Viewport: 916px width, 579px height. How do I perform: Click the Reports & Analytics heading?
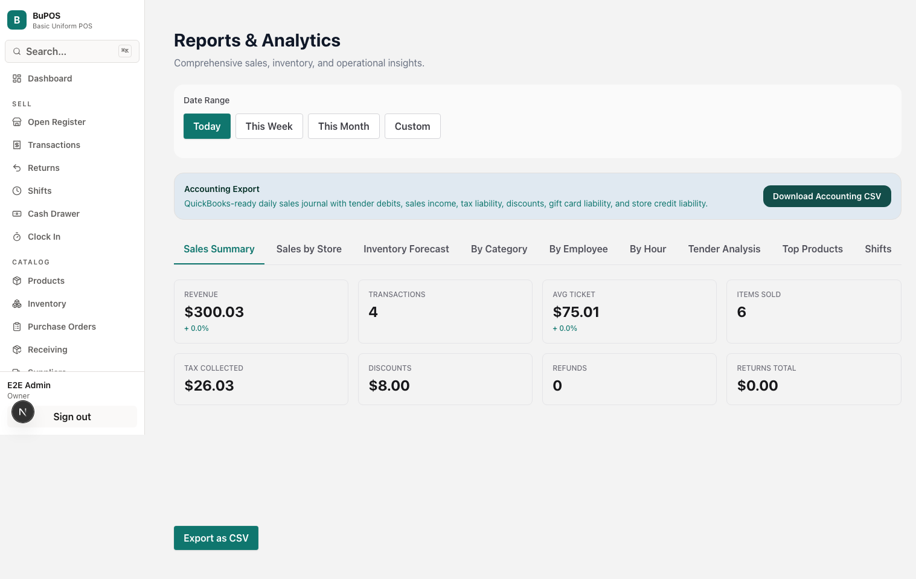click(257, 40)
